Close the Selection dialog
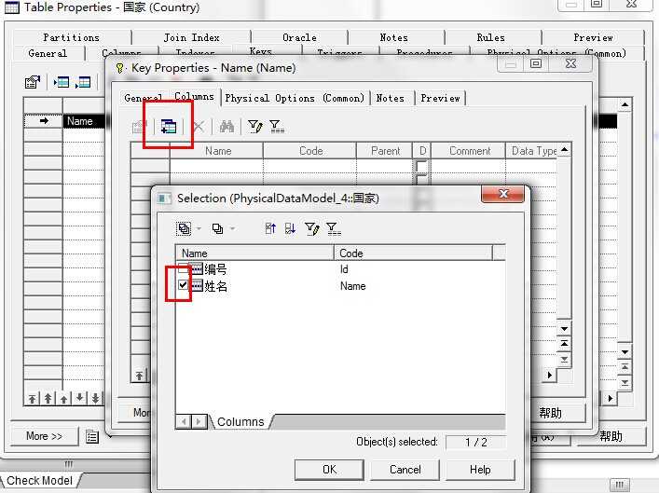This screenshot has height=493, width=659. click(x=503, y=194)
